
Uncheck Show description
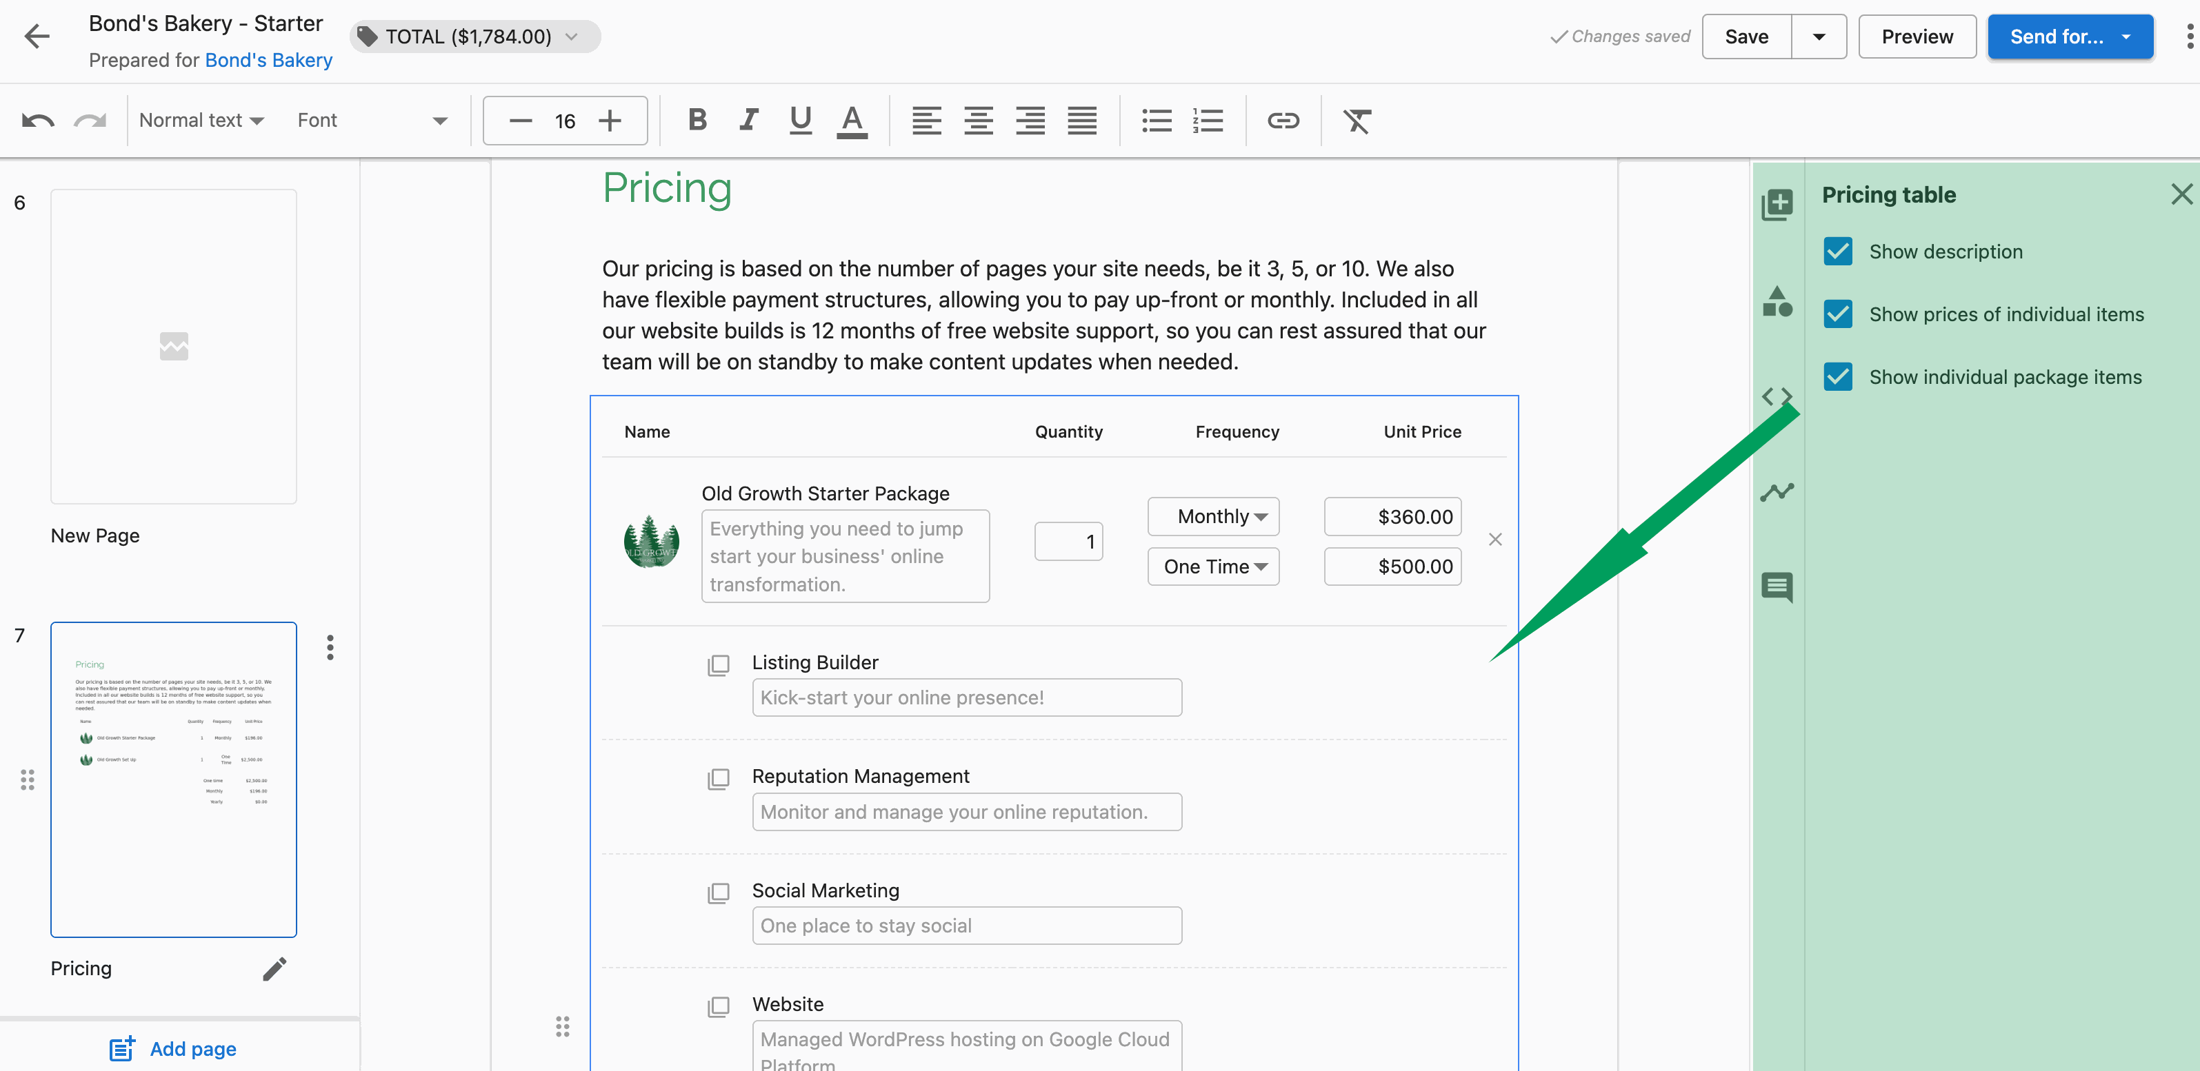tap(1838, 252)
